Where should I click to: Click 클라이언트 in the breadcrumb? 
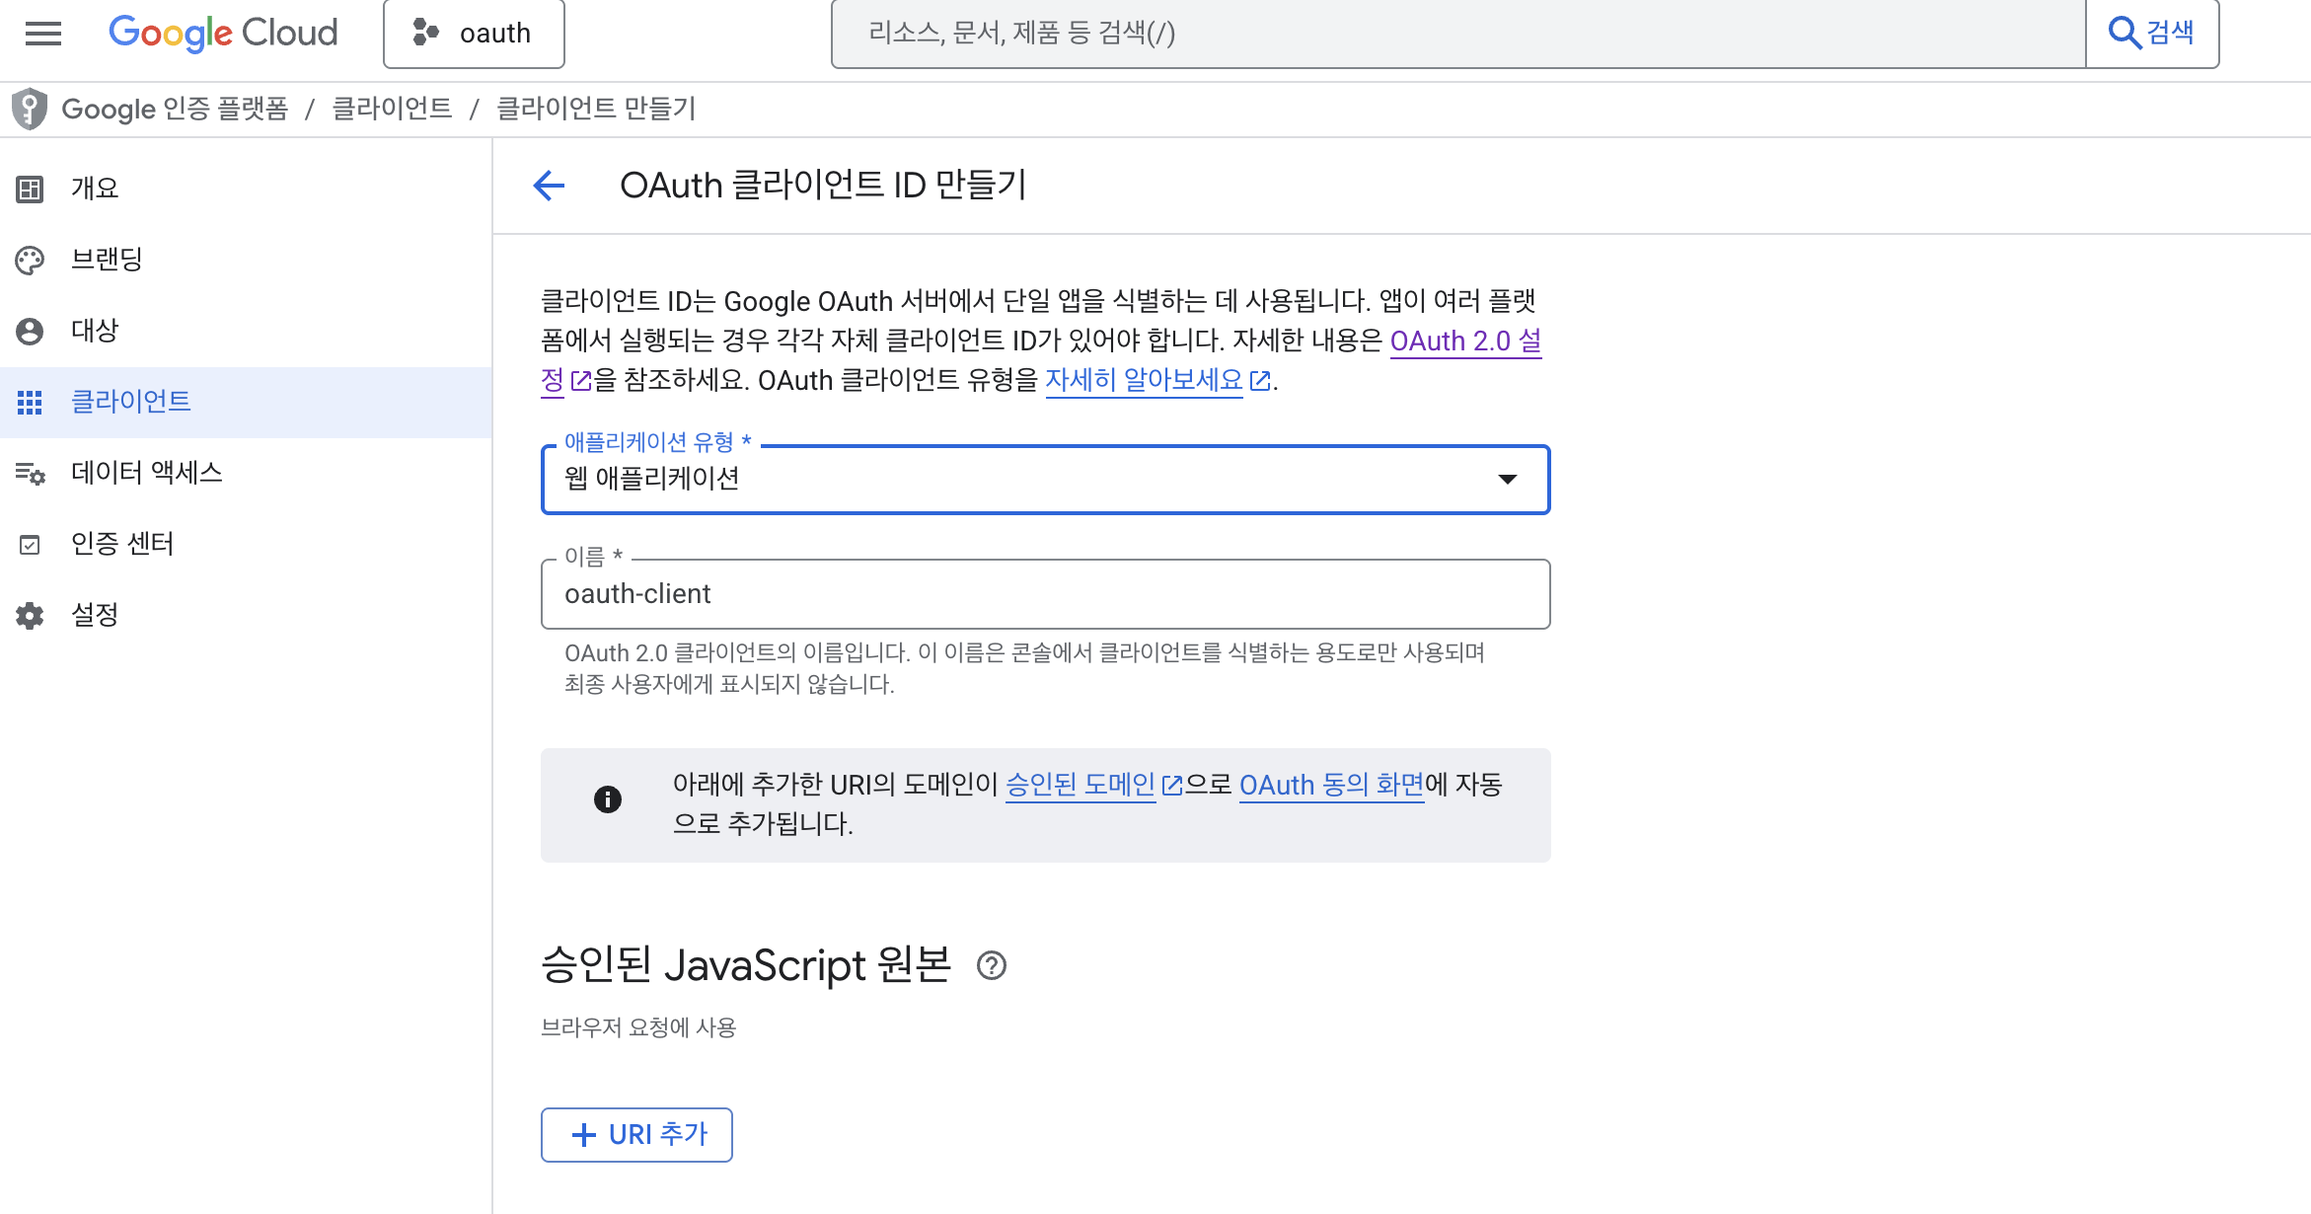[x=392, y=109]
